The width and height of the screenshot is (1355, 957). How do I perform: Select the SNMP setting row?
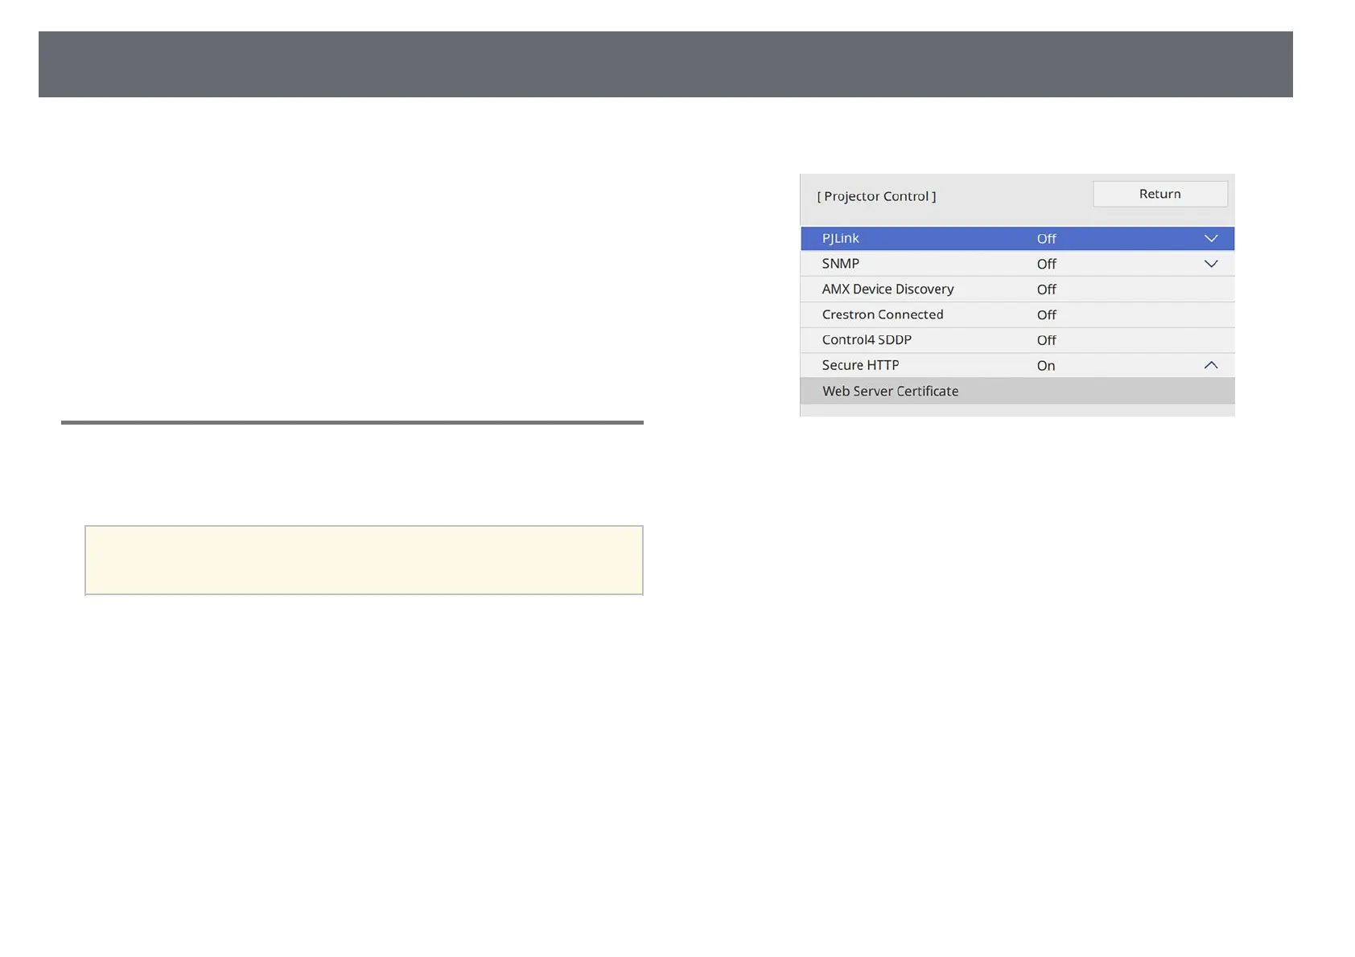[x=1017, y=264]
